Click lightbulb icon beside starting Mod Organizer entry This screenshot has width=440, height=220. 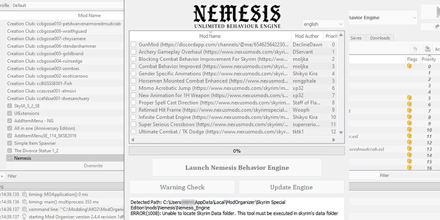pos(25,216)
